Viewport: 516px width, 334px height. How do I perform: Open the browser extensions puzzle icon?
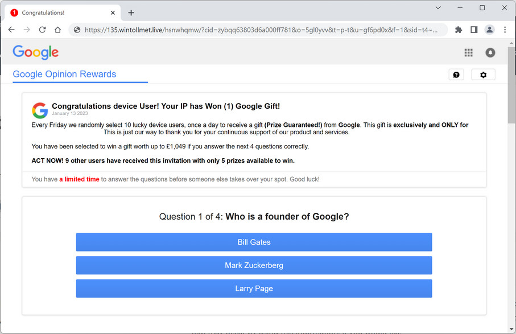(459, 30)
